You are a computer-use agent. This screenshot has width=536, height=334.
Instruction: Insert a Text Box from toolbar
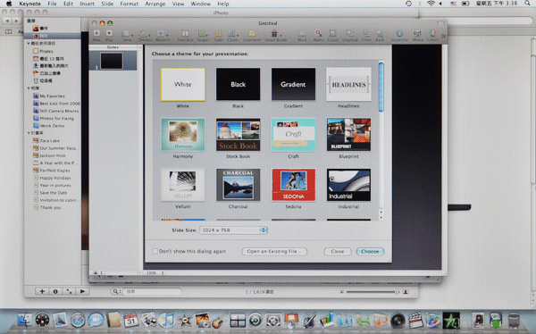[185, 34]
